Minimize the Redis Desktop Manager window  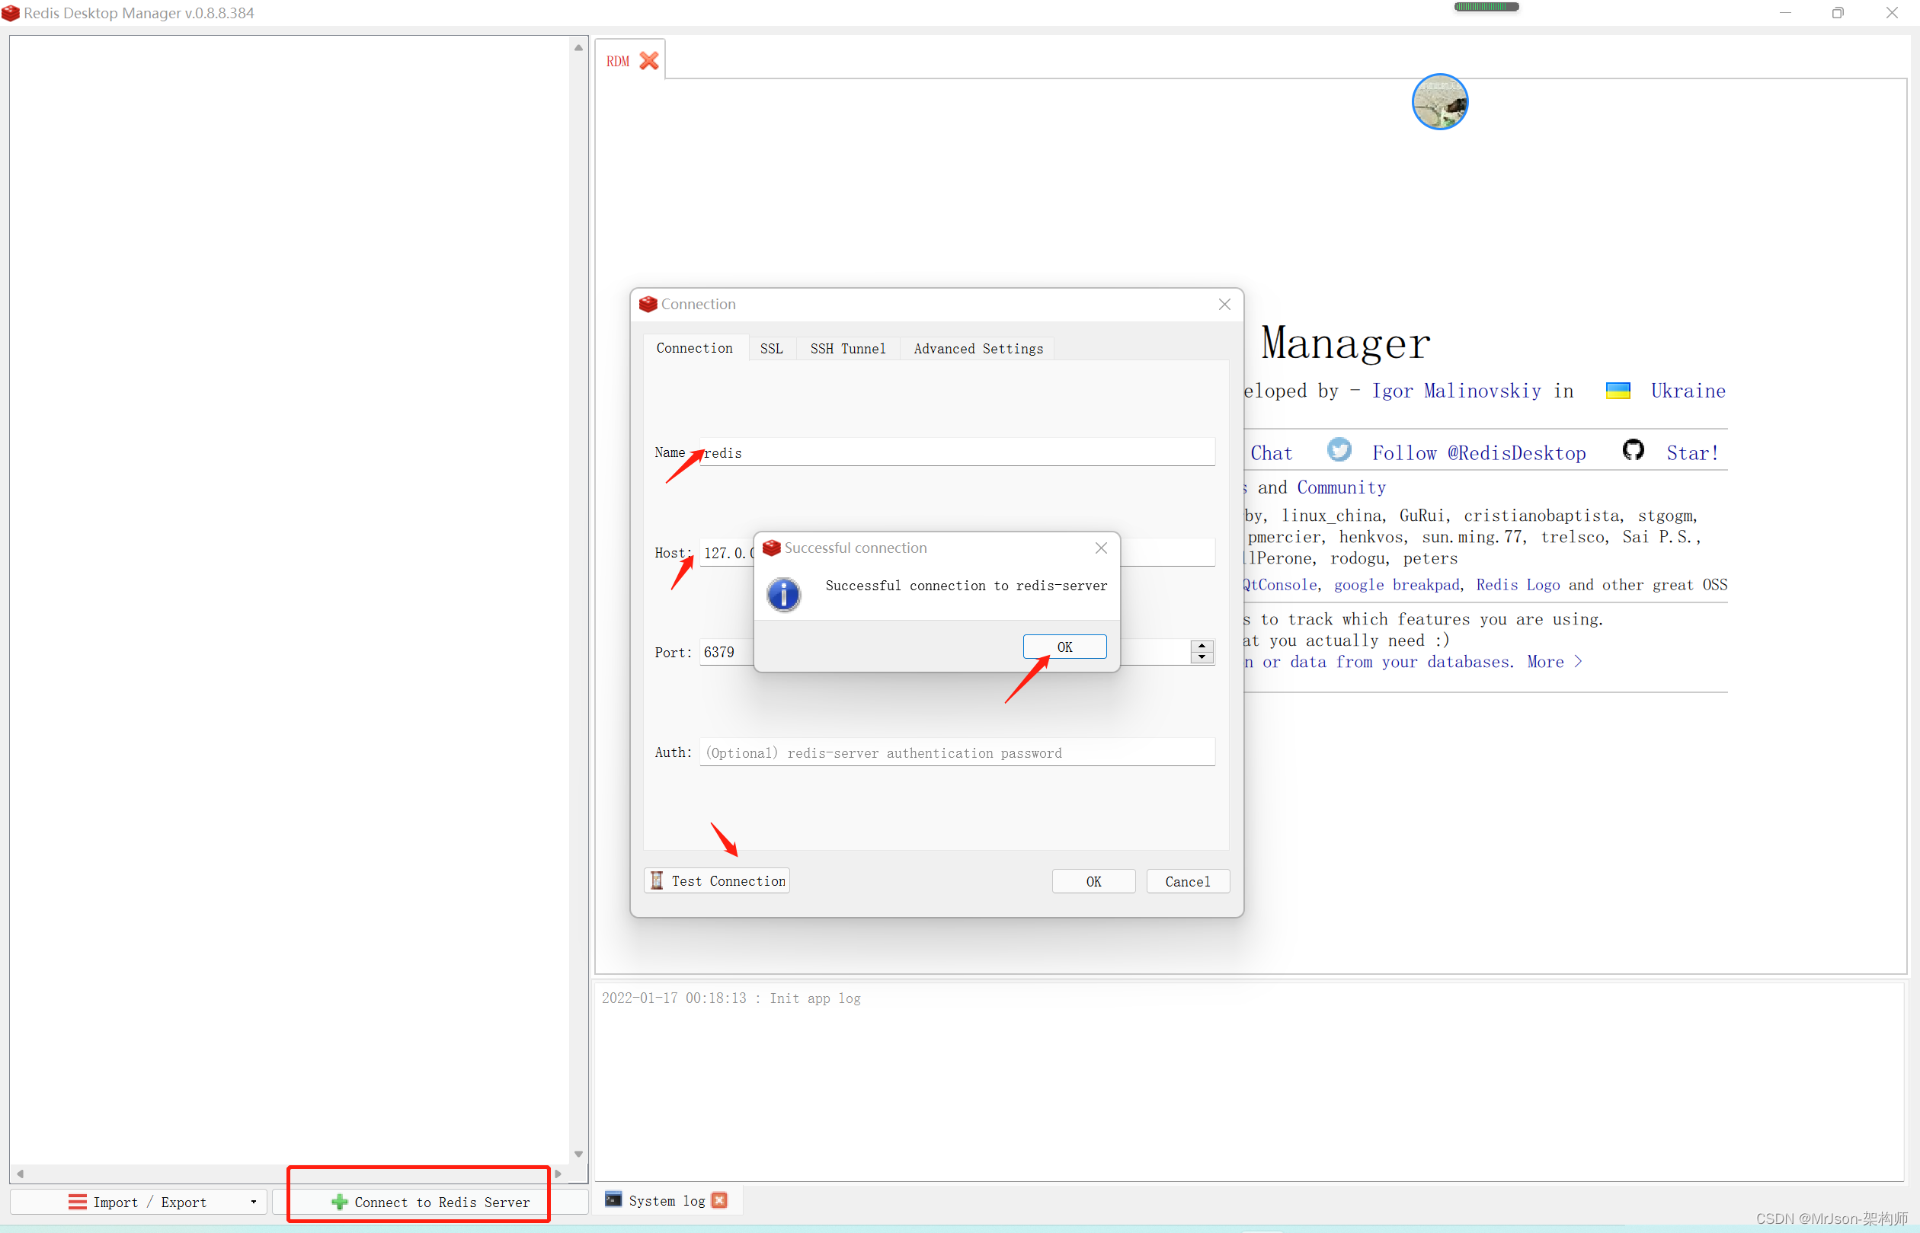(1784, 13)
